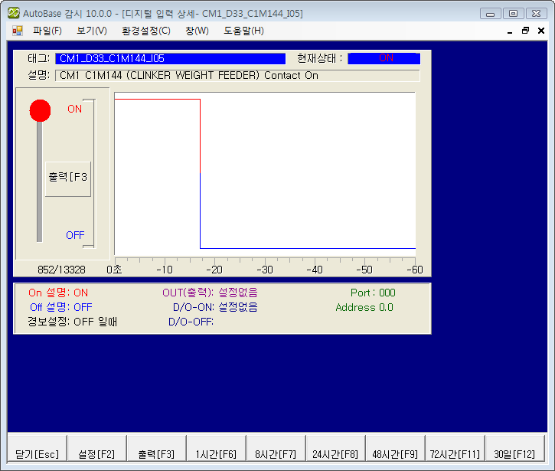Open the 파일(F) menu
Screen dimensions: 555x471
pyautogui.click(x=47, y=31)
